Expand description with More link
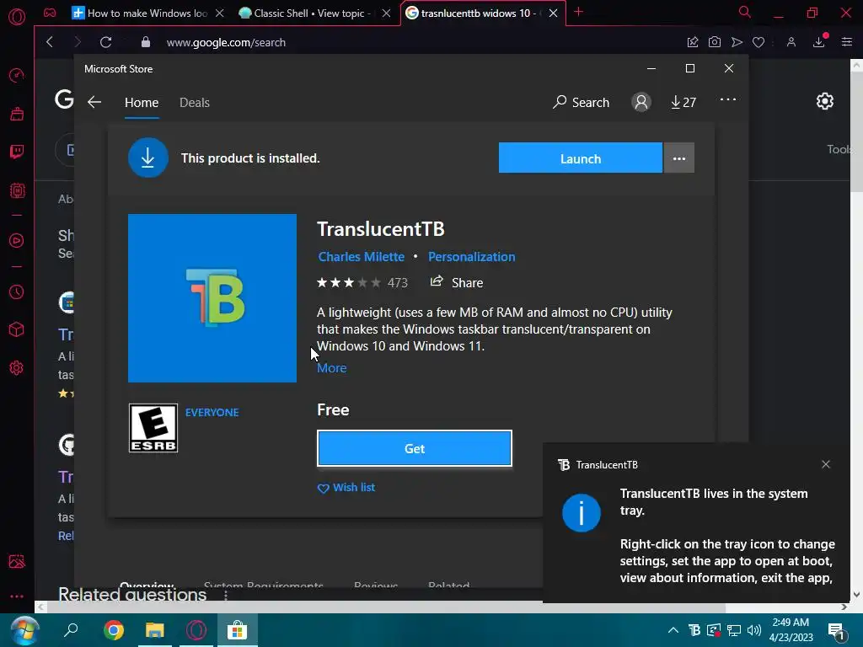 (332, 368)
